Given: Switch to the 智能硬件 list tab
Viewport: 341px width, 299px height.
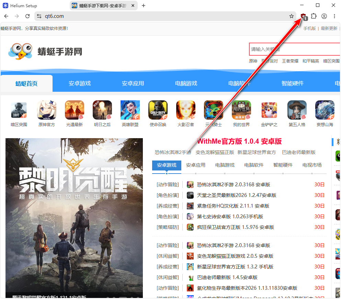Looking at the screenshot, I should tap(283, 165).
